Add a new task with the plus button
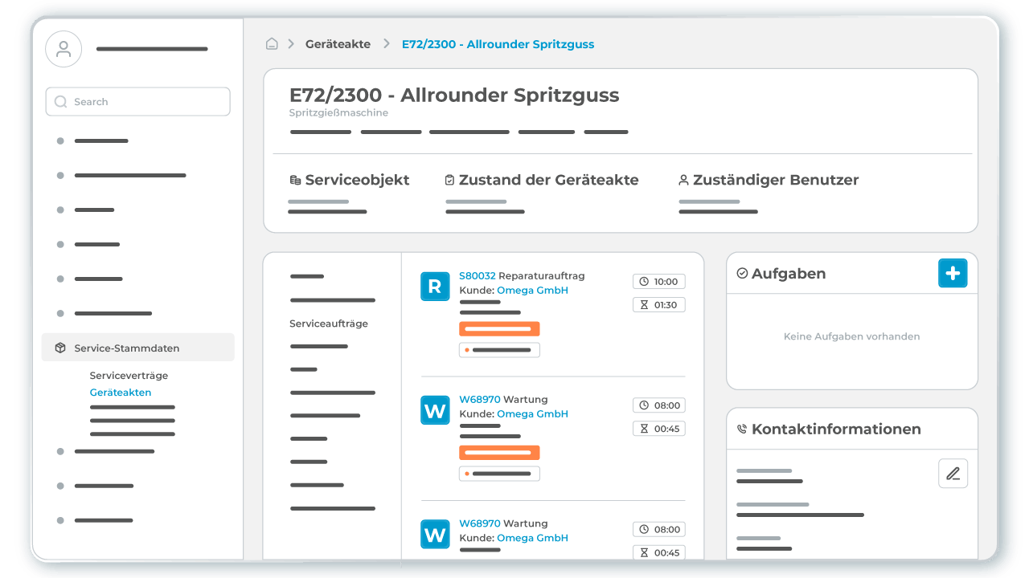Screen dimensions: 1029x578 pos(953,273)
